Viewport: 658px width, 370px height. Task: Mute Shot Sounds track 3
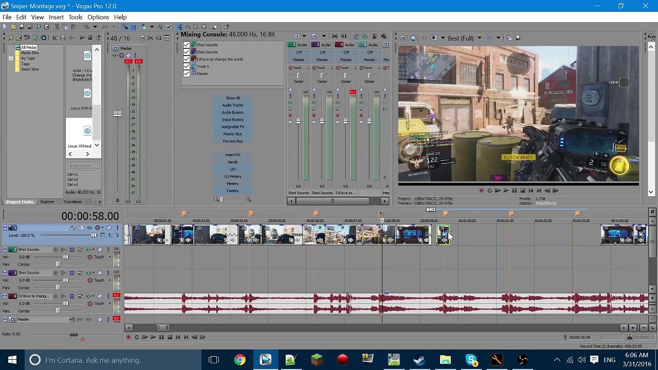[101, 273]
